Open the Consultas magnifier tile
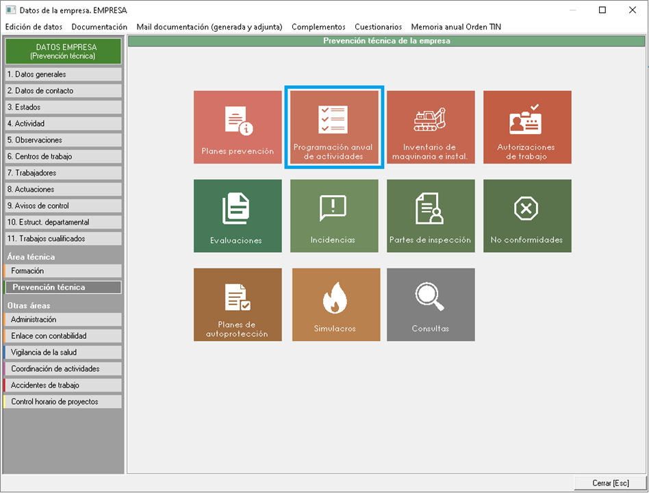Viewport: 649px width, 493px height. pos(431,305)
